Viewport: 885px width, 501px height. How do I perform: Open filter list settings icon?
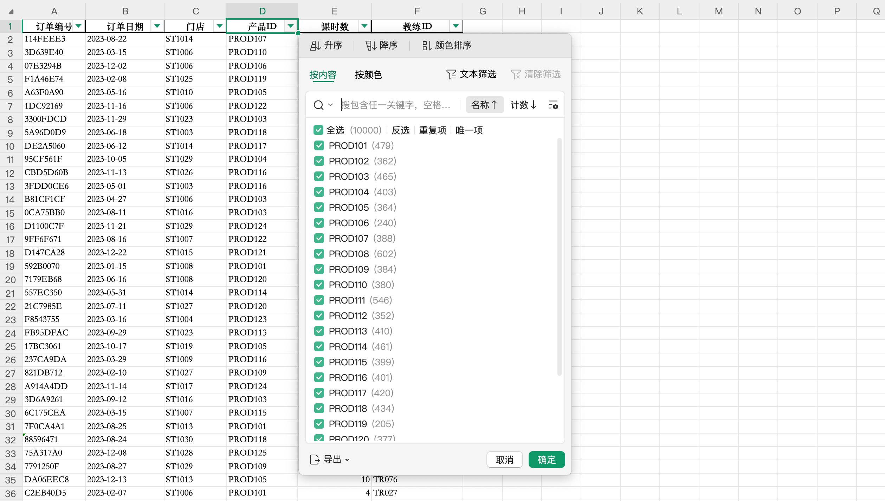553,105
